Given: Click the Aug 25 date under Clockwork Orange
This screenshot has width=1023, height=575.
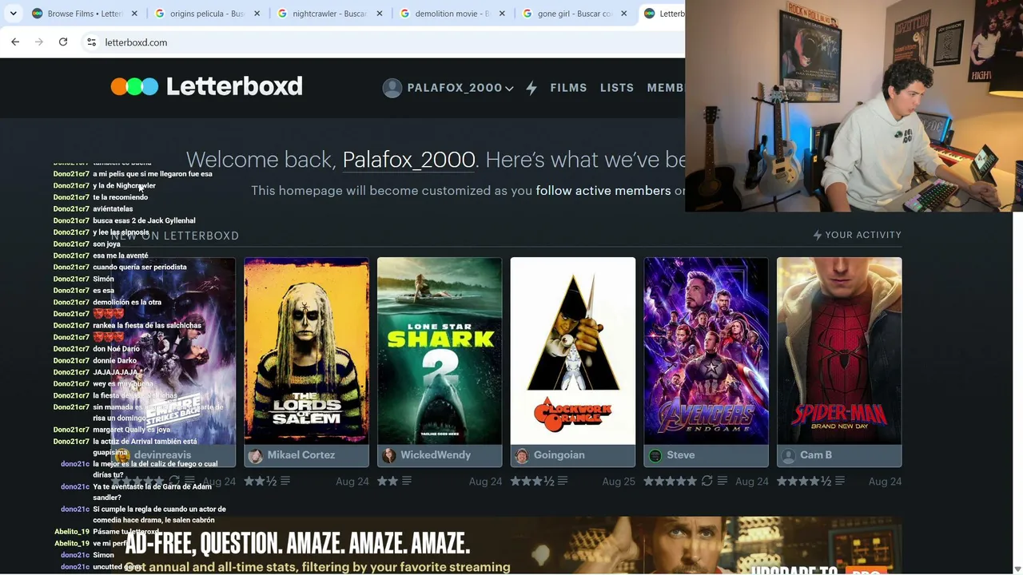Looking at the screenshot, I should coord(619,482).
